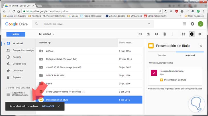Open the Google bookmark
Viewport: 208px width, 116px height.
coord(73,16)
